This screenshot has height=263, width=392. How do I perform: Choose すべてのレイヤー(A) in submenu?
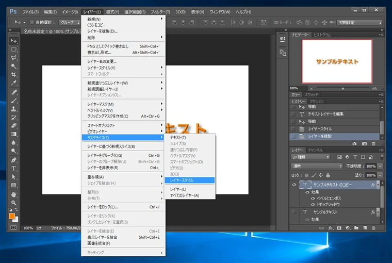pyautogui.click(x=189, y=195)
